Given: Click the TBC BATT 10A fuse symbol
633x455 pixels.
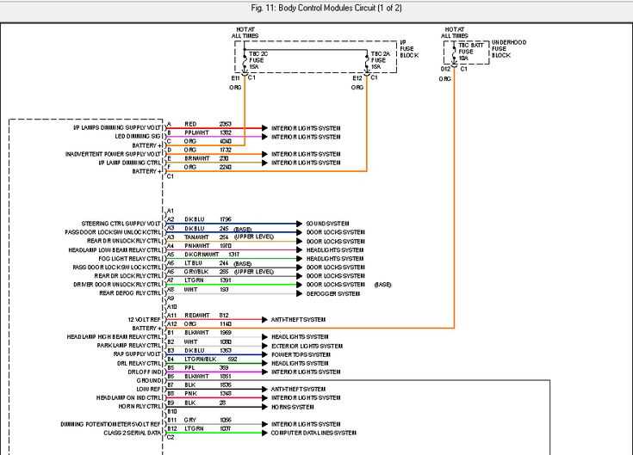Looking at the screenshot, I should pyautogui.click(x=454, y=51).
